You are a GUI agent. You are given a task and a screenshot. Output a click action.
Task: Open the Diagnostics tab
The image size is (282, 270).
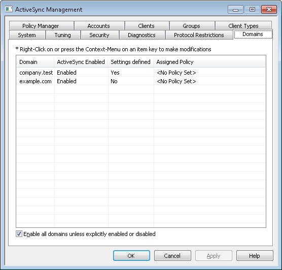[142, 35]
